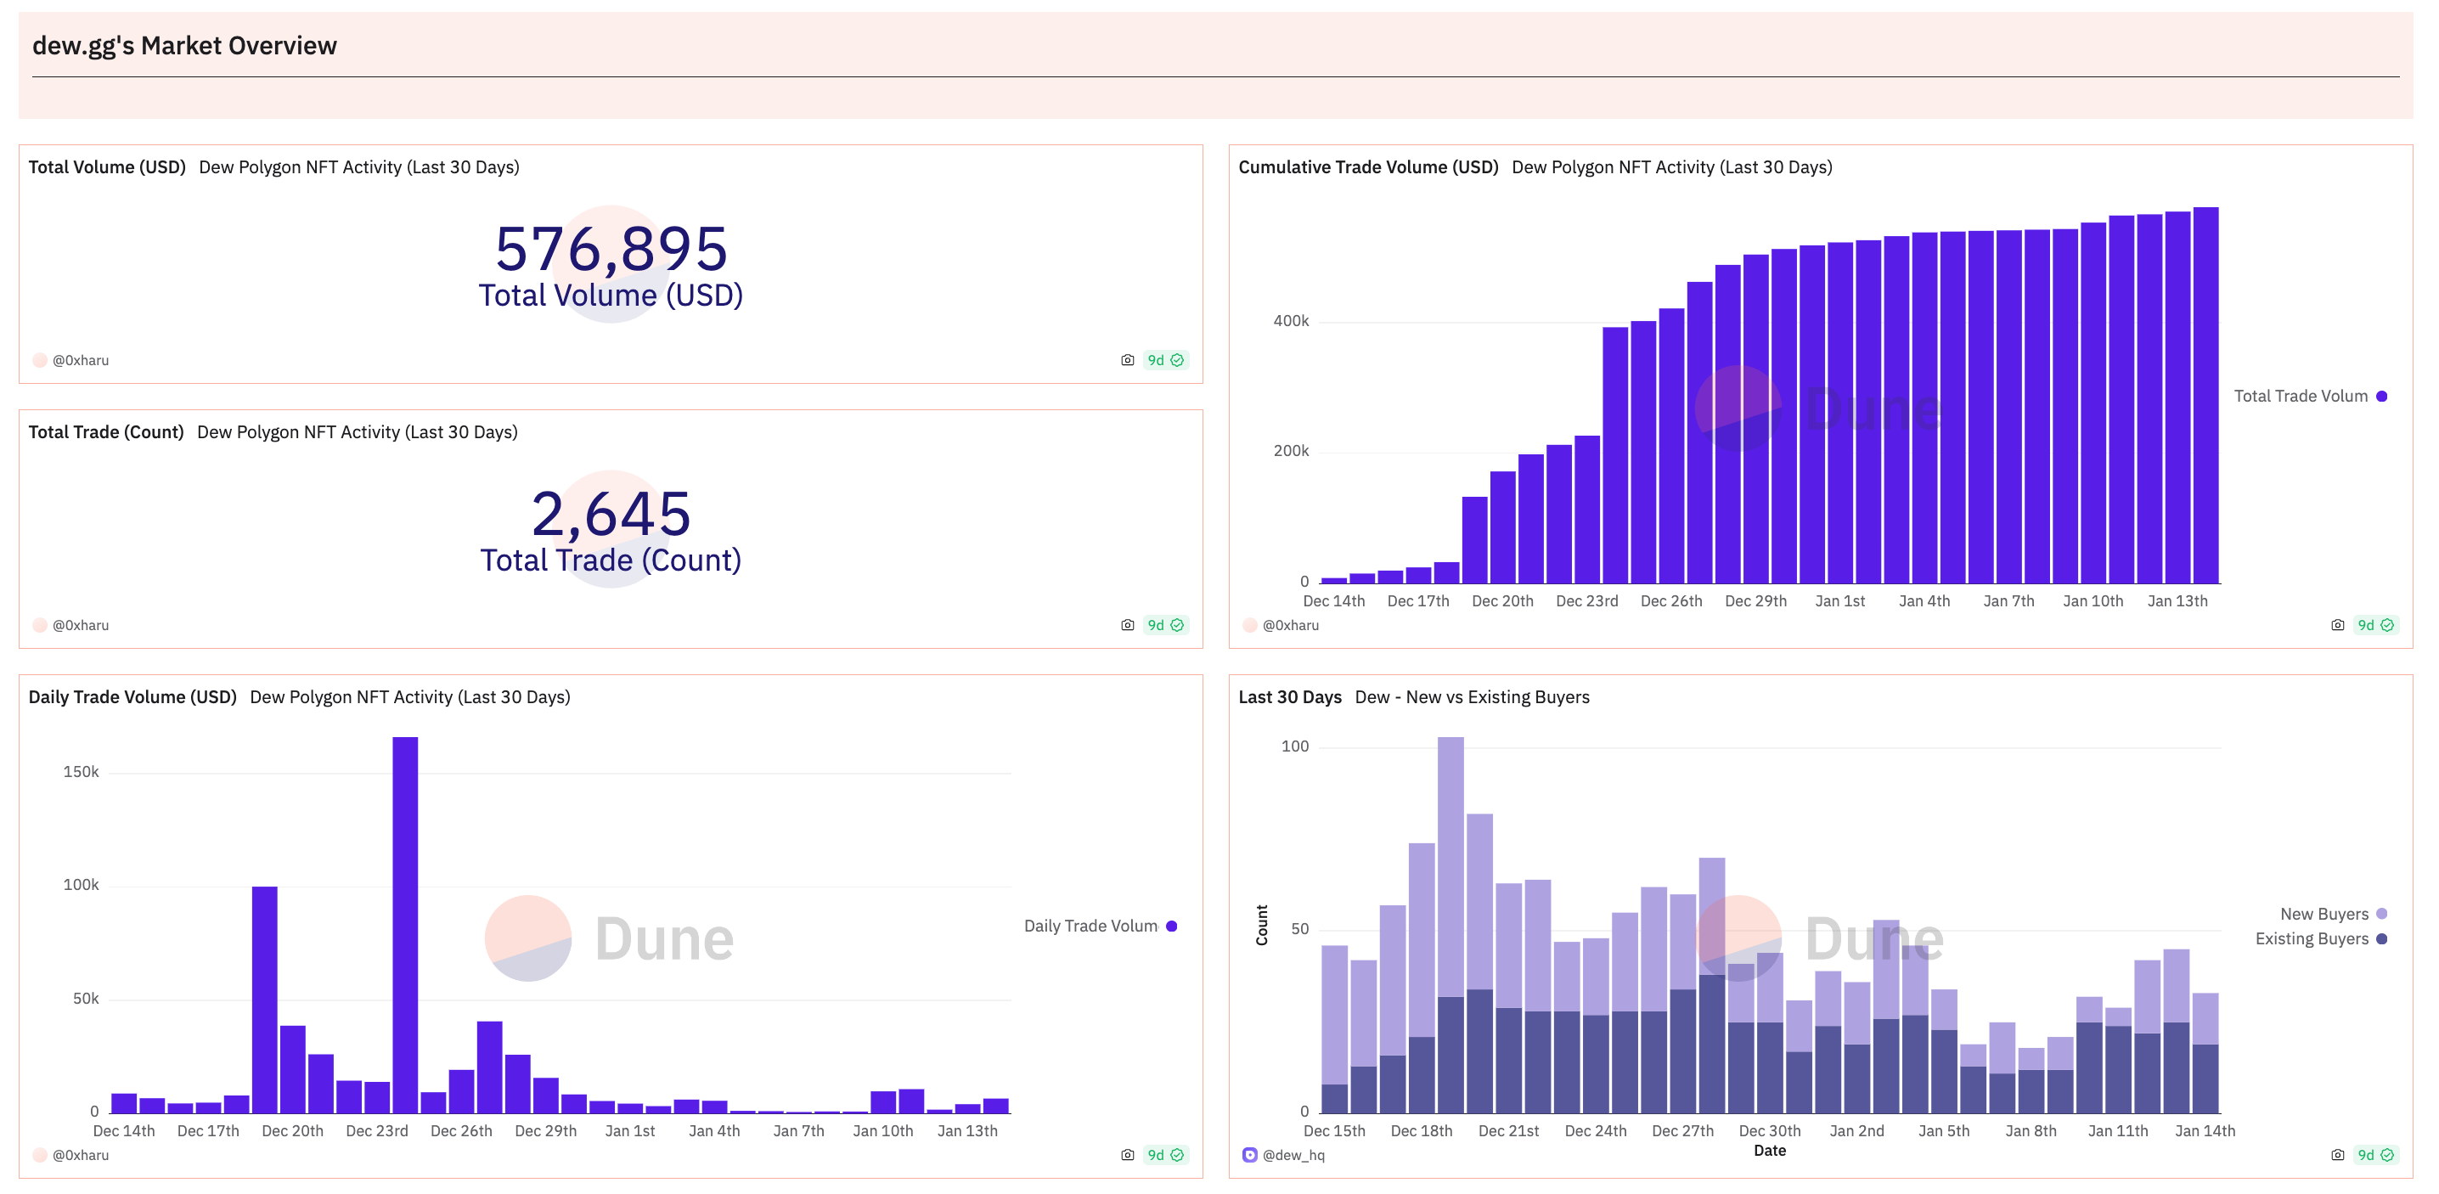Viewport: 2439px width, 1194px height.
Task: Click camera icon on Total Volume panel
Action: [1127, 360]
